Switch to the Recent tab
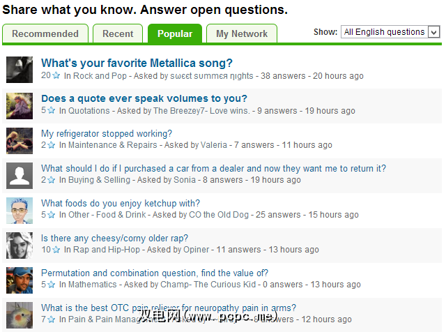446x332 pixels. click(118, 33)
